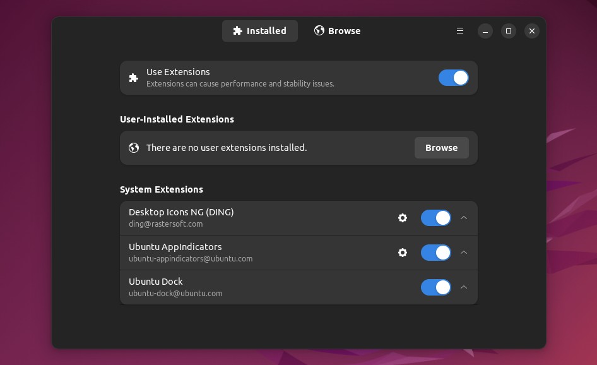The height and width of the screenshot is (365, 597).
Task: Click Browse button in User-Installed Extensions
Action: click(442, 148)
